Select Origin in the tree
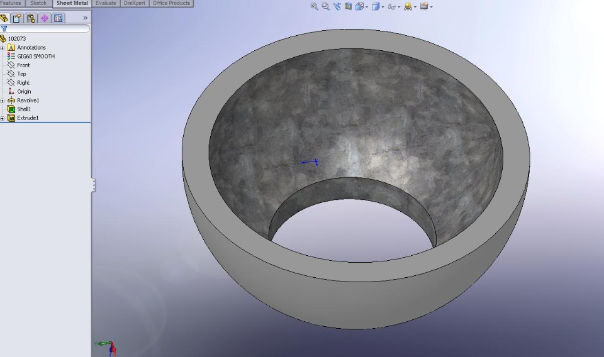 pos(24,92)
